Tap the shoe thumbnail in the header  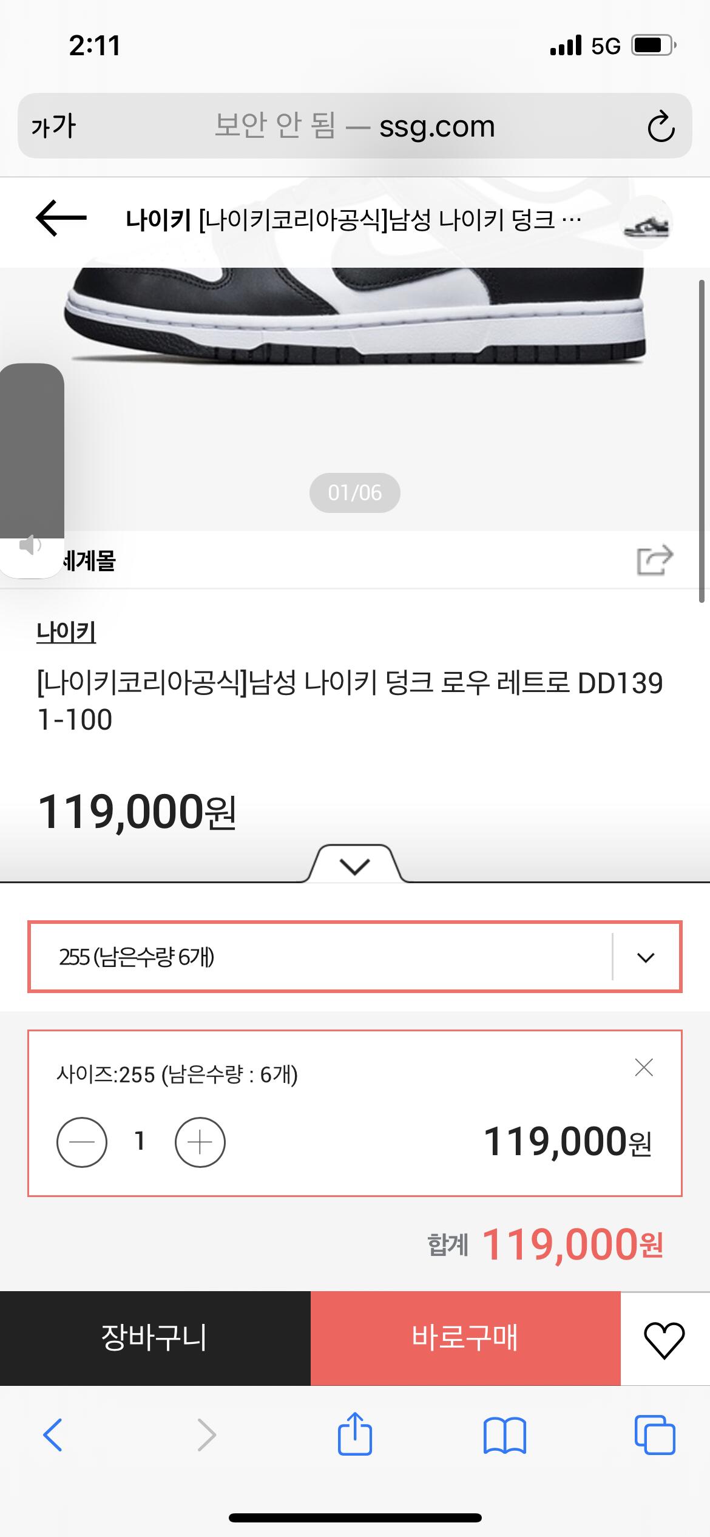tap(647, 222)
